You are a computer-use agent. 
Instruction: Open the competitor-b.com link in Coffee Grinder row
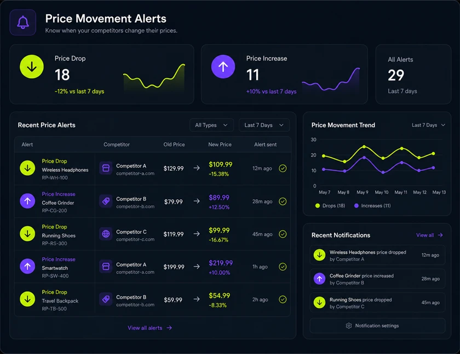[x=135, y=207]
